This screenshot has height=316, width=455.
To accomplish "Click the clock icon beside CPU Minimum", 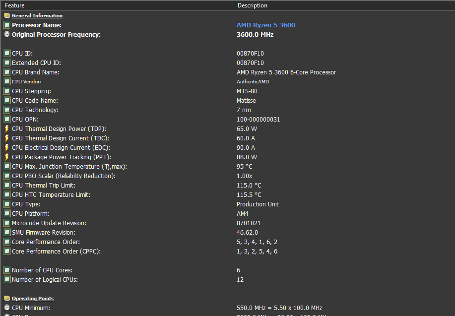I will click(x=7, y=308).
